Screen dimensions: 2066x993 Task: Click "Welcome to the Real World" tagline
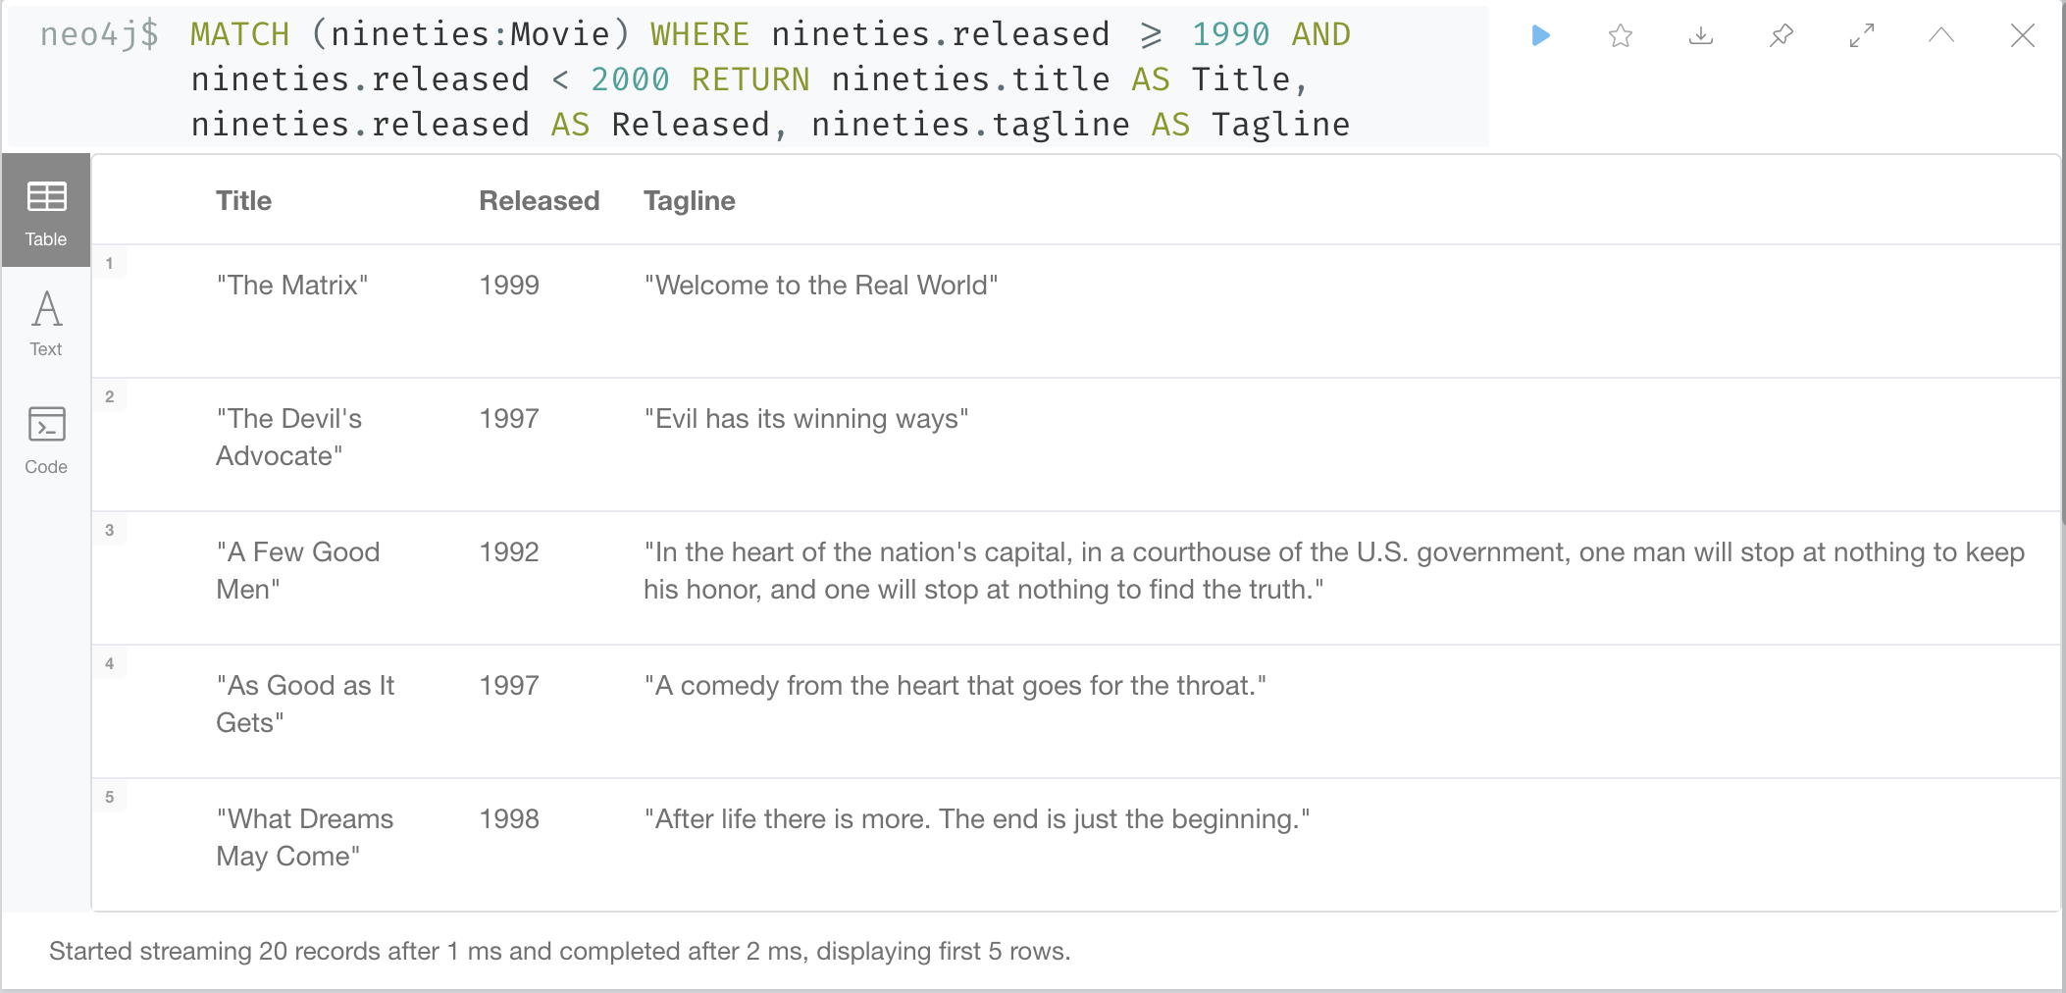[821, 286]
